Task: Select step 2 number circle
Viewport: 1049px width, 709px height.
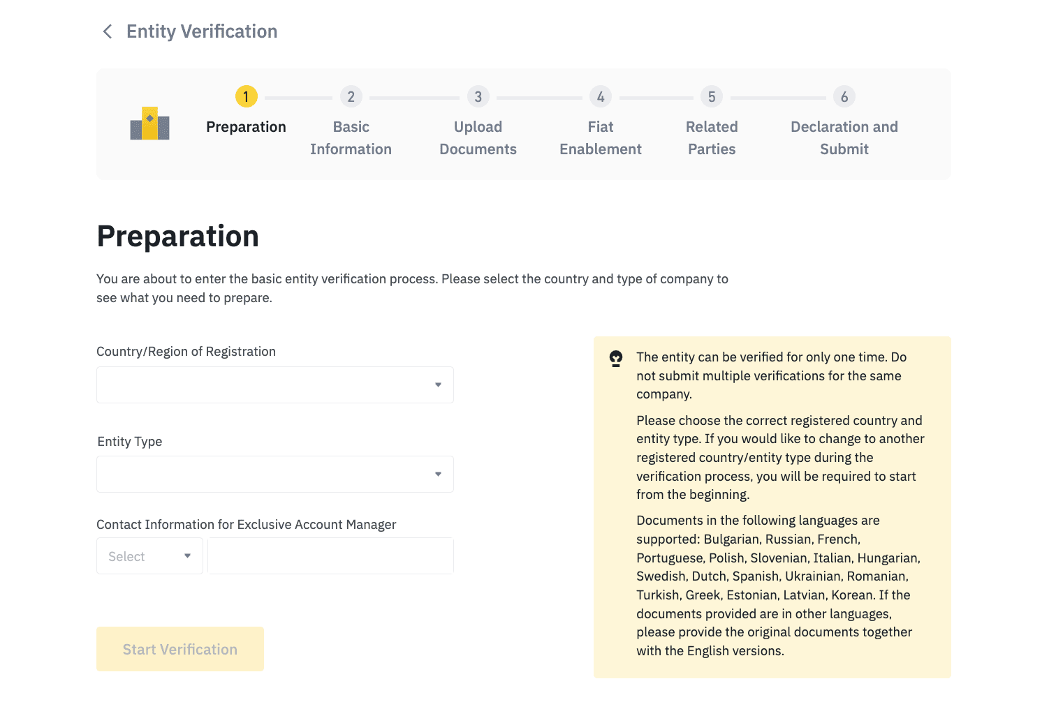Action: pos(351,96)
